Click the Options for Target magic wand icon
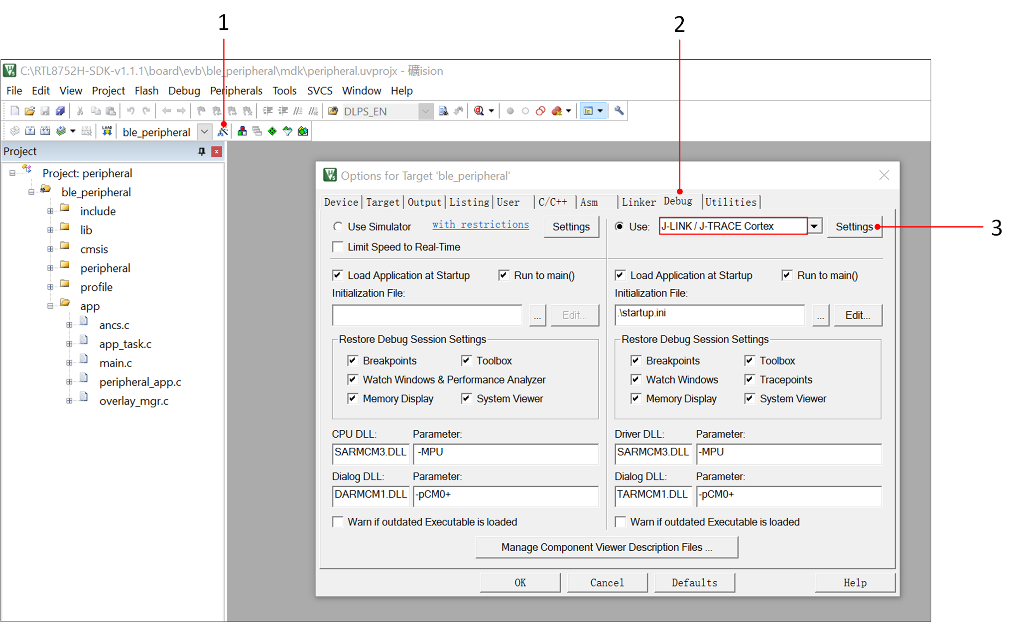Screen dimensions: 1016x622 223,131
